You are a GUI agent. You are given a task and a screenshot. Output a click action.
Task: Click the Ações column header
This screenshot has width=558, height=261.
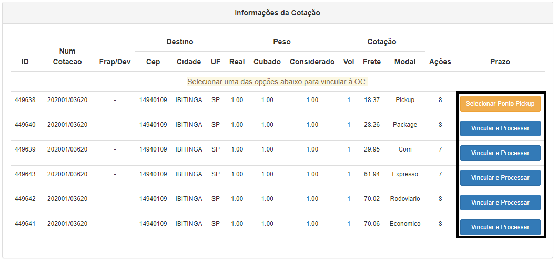[440, 62]
